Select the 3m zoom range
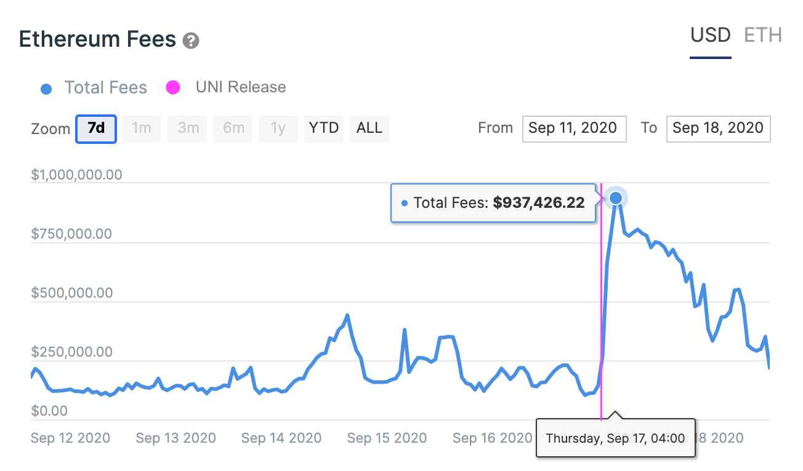 [188, 129]
